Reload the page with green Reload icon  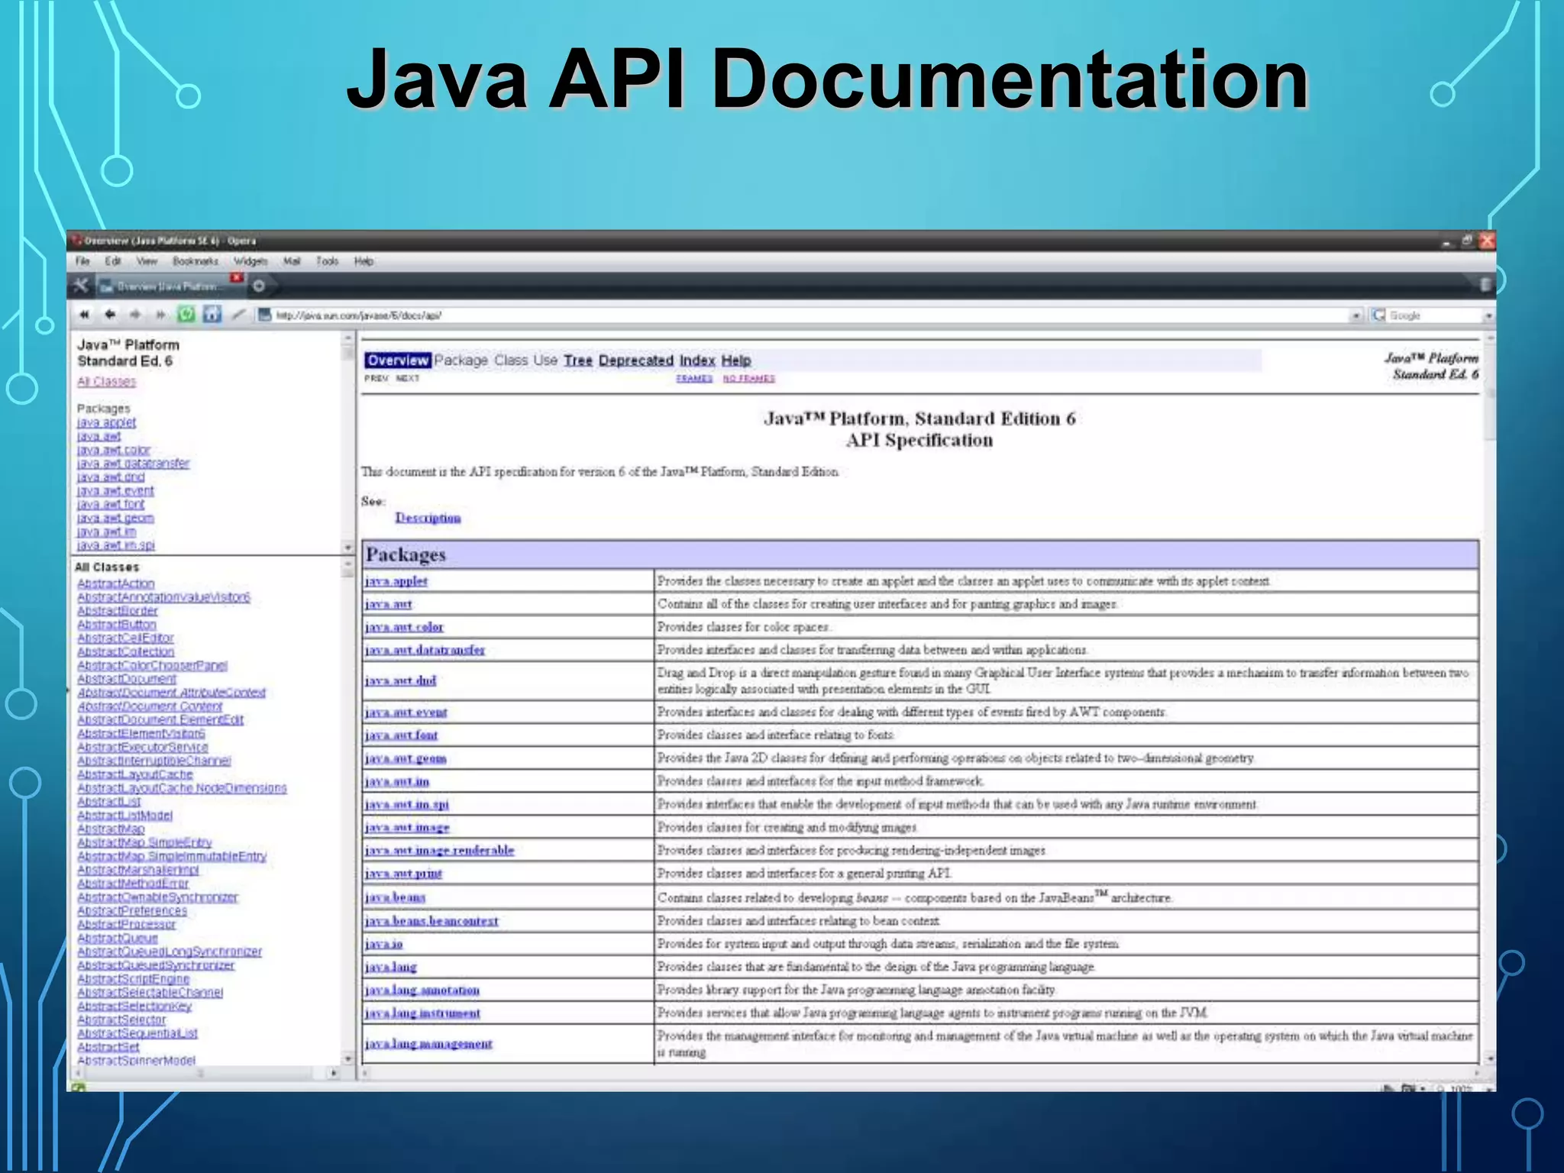pos(186,314)
